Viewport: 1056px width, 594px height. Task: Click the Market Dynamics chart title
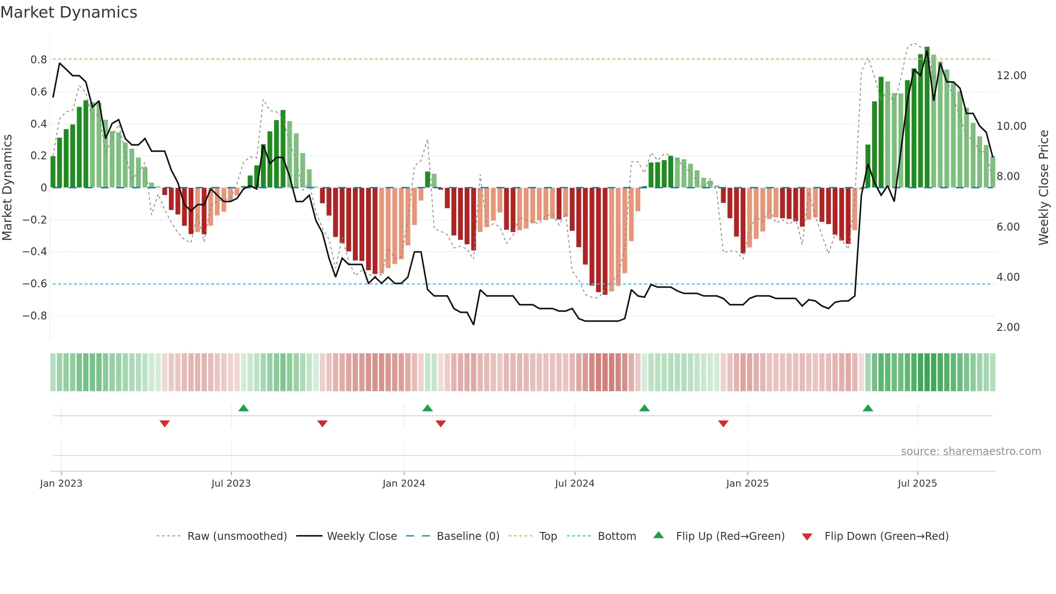[69, 12]
